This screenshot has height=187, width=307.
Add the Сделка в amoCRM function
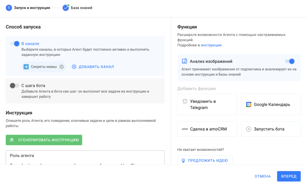[x=207, y=129]
